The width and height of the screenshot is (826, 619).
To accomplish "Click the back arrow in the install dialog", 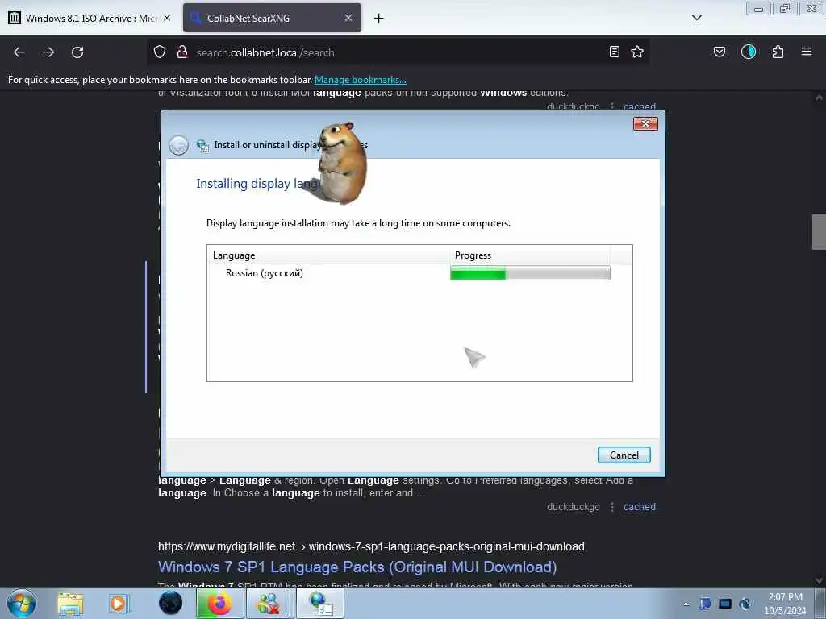I will point(178,145).
